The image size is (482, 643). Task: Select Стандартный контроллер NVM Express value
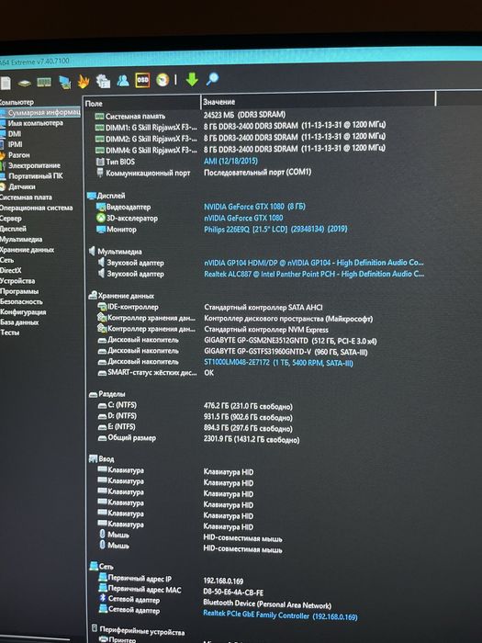coord(266,330)
